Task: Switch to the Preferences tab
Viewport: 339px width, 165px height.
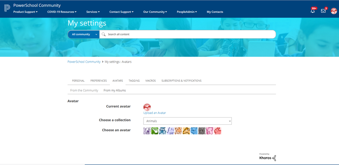Action: [x=98, y=81]
